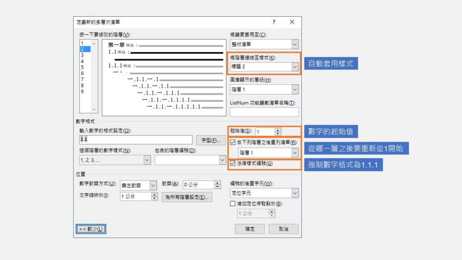Close the multilevel list dialog

(292, 22)
